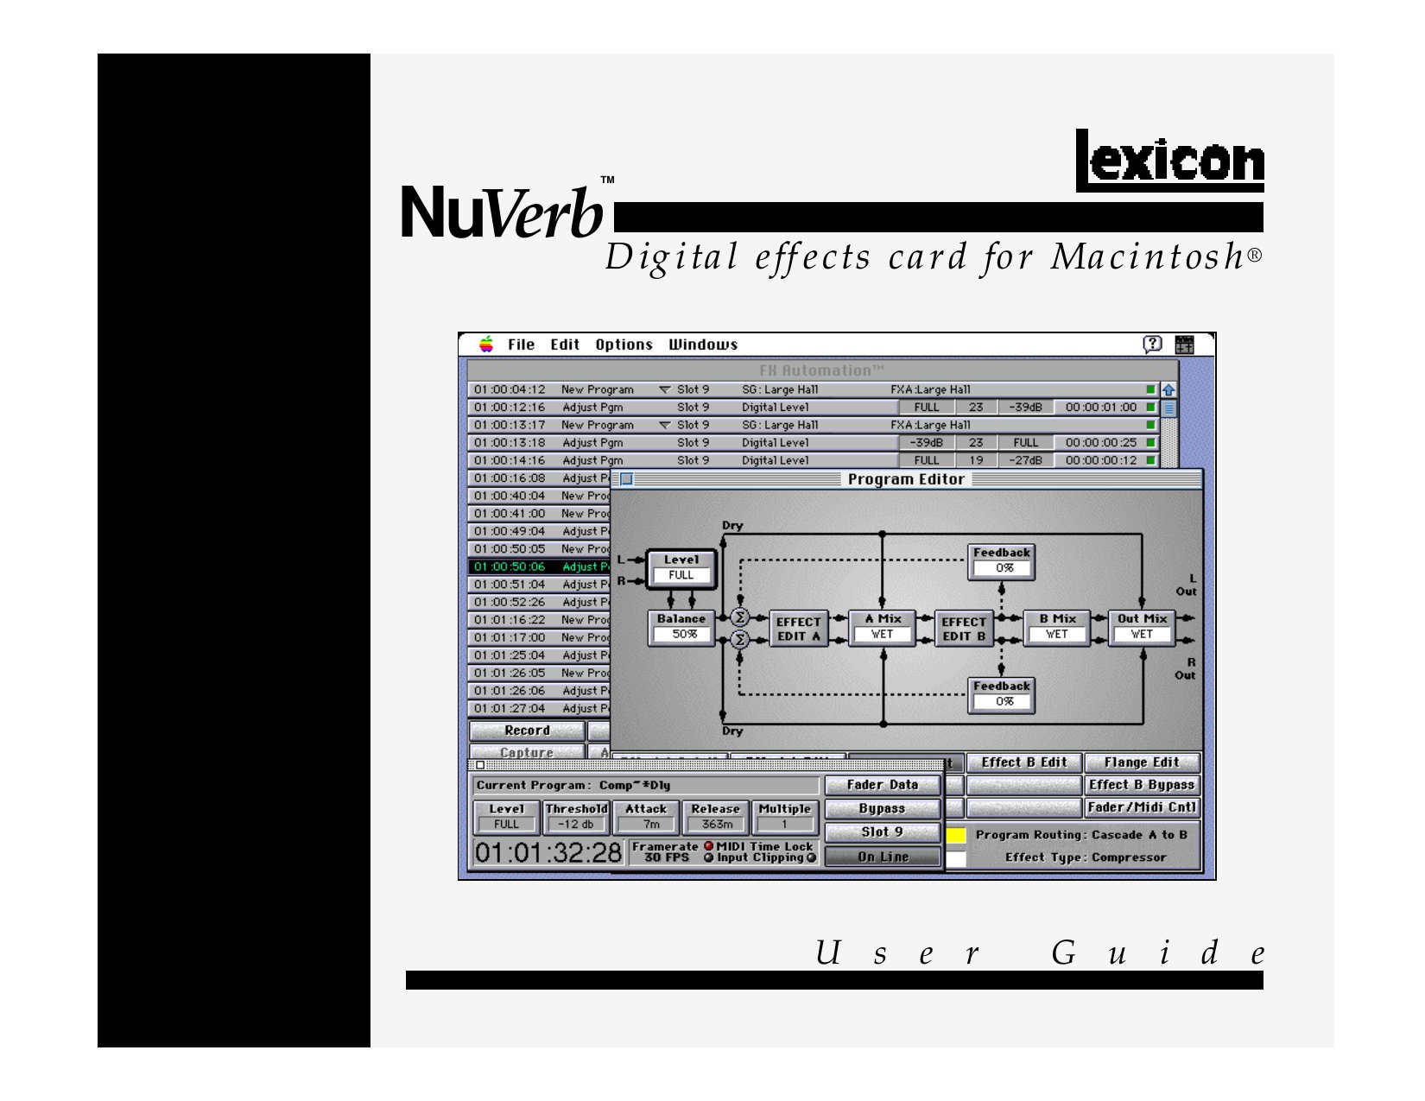This screenshot has width=1425, height=1101.
Task: Click the lower sigma summing node
Action: (739, 640)
